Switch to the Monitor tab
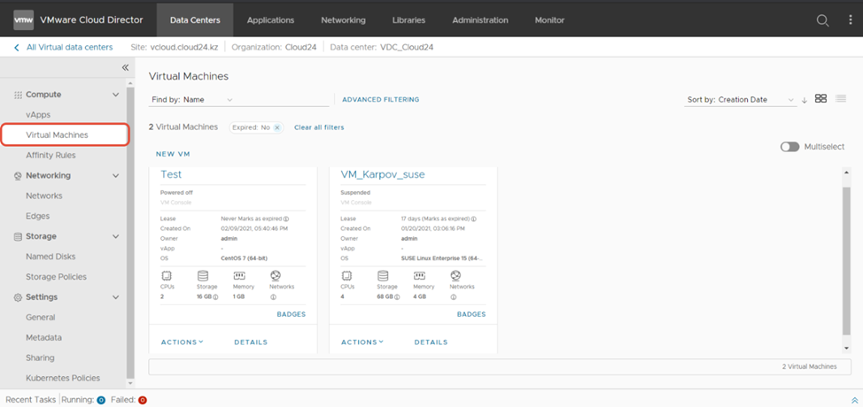This screenshot has width=863, height=407. pos(549,20)
